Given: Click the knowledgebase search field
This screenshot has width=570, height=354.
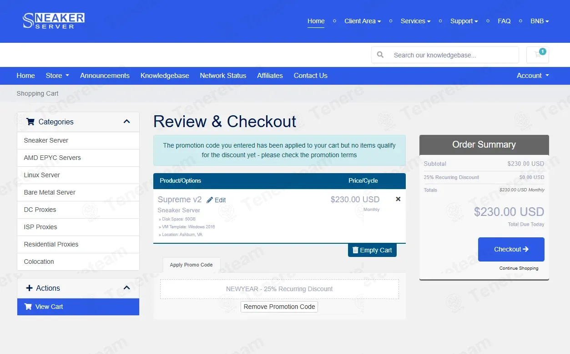Looking at the screenshot, I should click(x=454, y=55).
